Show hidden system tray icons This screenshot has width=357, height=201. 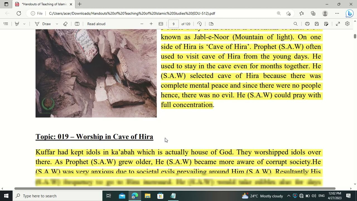pos(289,196)
